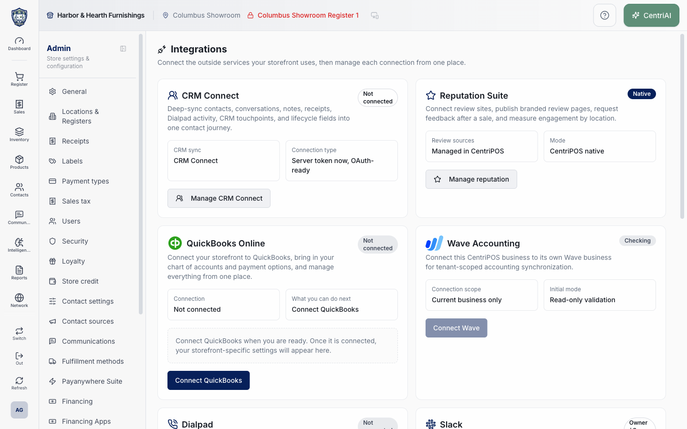
Task: Open Reports document icon
Action: [19, 273]
